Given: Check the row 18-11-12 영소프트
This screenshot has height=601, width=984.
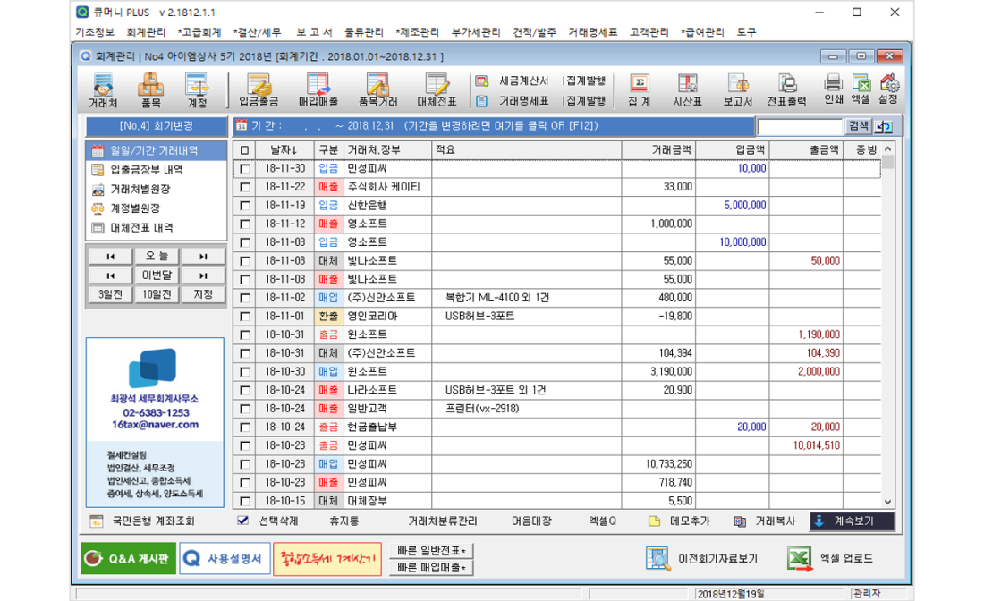Looking at the screenshot, I should [245, 224].
